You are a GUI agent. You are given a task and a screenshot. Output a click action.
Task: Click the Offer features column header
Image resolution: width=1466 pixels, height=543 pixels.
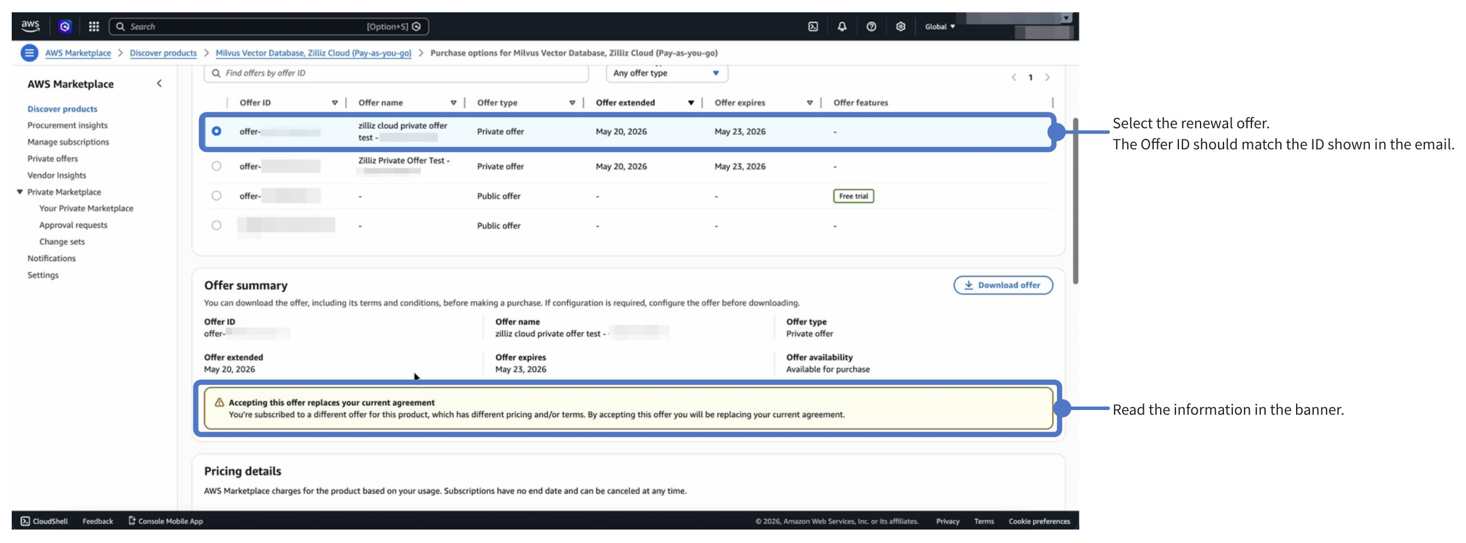click(x=861, y=103)
